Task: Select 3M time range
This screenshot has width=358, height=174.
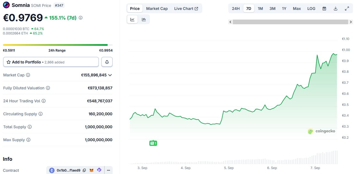Action: 272,9
